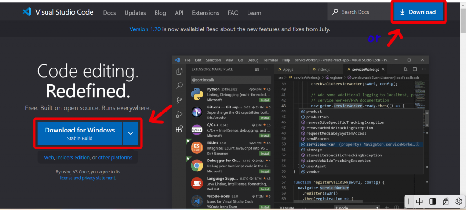
Task: Select the Extensions icon in the activity bar
Action: click(x=179, y=129)
